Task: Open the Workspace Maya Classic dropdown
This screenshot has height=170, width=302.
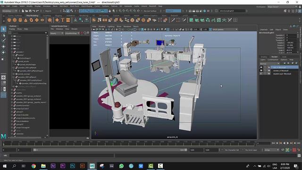Action: (x=282, y=7)
